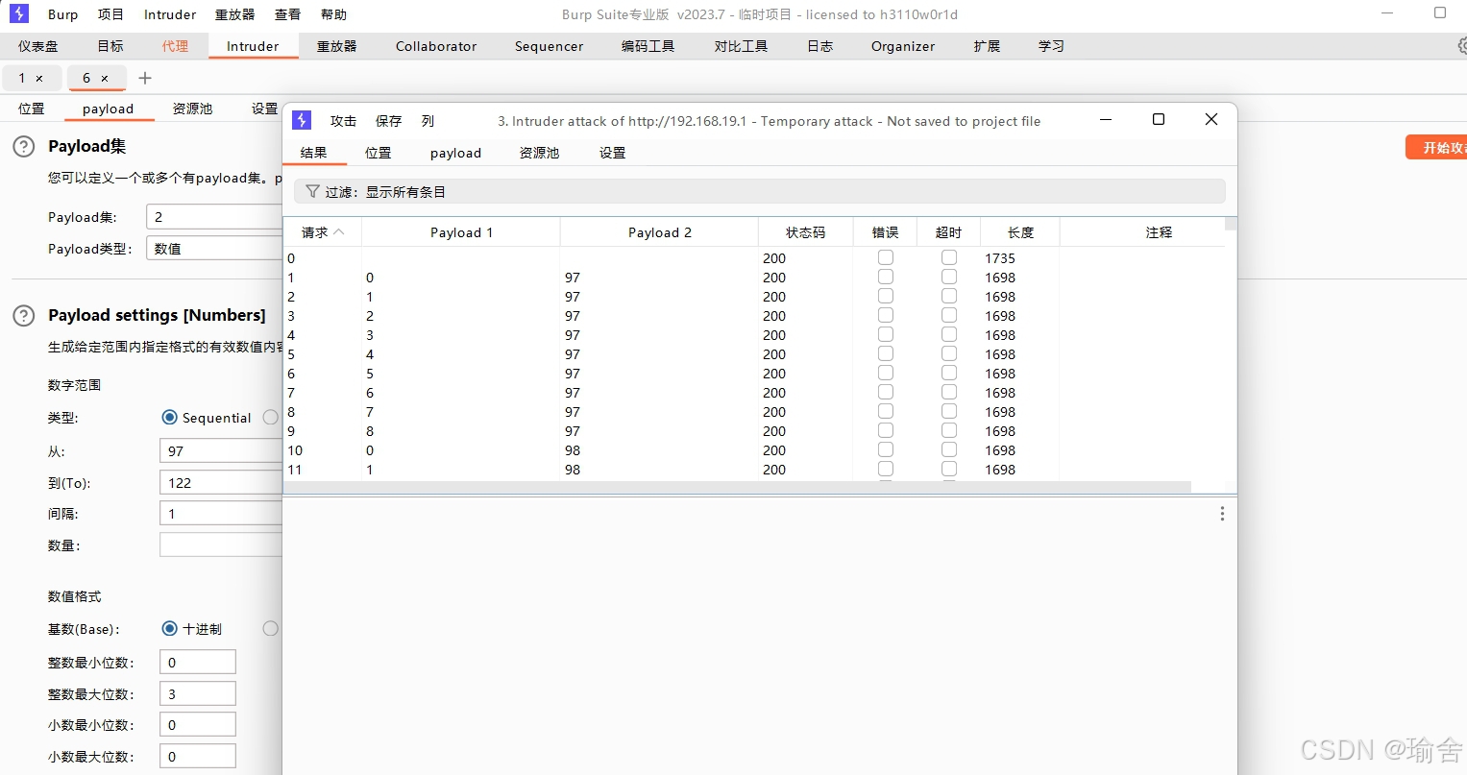Click the 资源池 tab in main Intruder panel
The width and height of the screenshot is (1467, 775).
[192, 109]
